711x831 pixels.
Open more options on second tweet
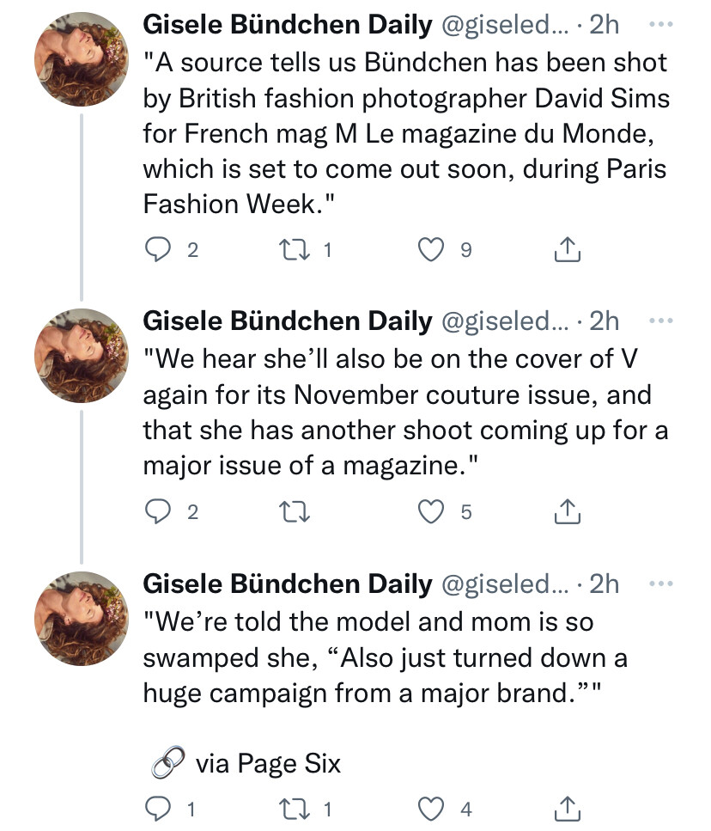pyautogui.click(x=661, y=321)
